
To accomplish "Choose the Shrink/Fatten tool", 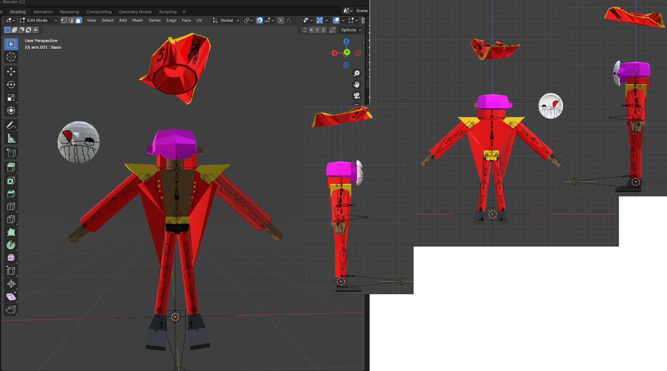I will [x=11, y=284].
